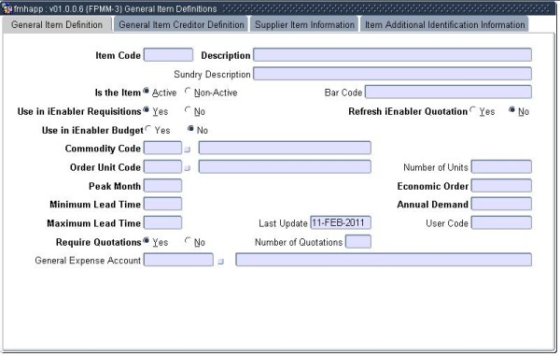
Task: Select the Peak Month field
Action: pyautogui.click(x=162, y=186)
